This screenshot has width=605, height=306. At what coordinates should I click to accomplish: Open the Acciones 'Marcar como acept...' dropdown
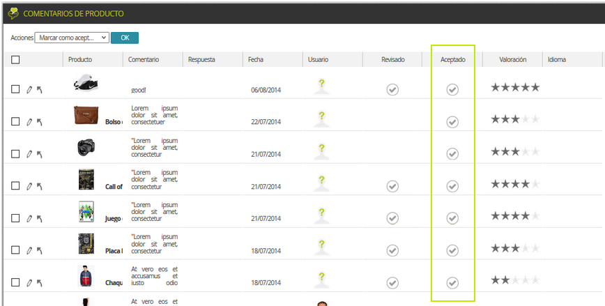coord(72,38)
